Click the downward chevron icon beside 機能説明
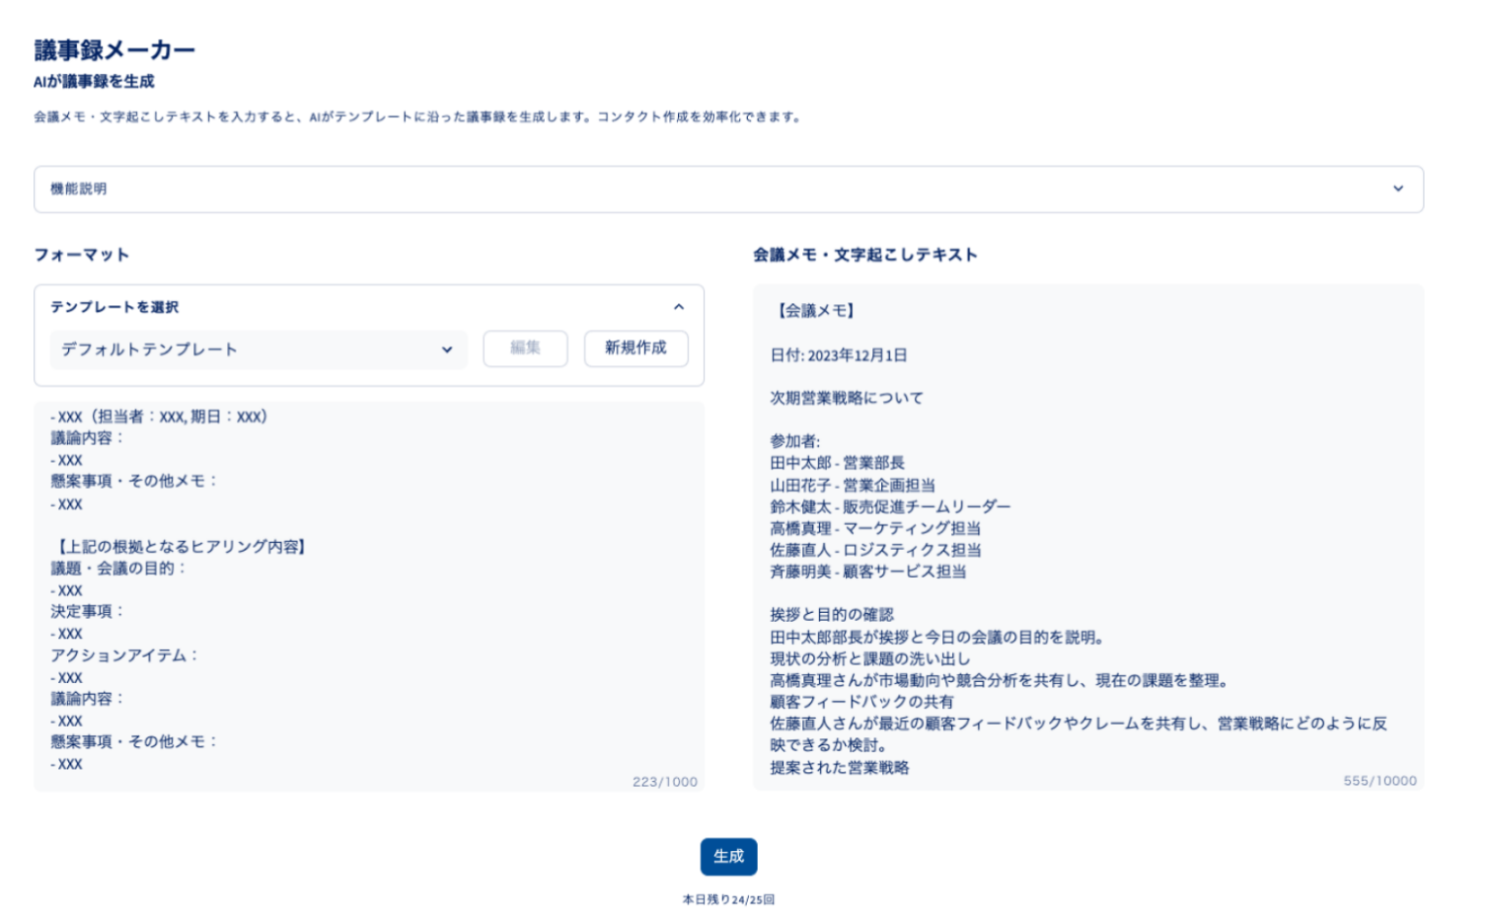1492x921 pixels. pyautogui.click(x=1398, y=189)
